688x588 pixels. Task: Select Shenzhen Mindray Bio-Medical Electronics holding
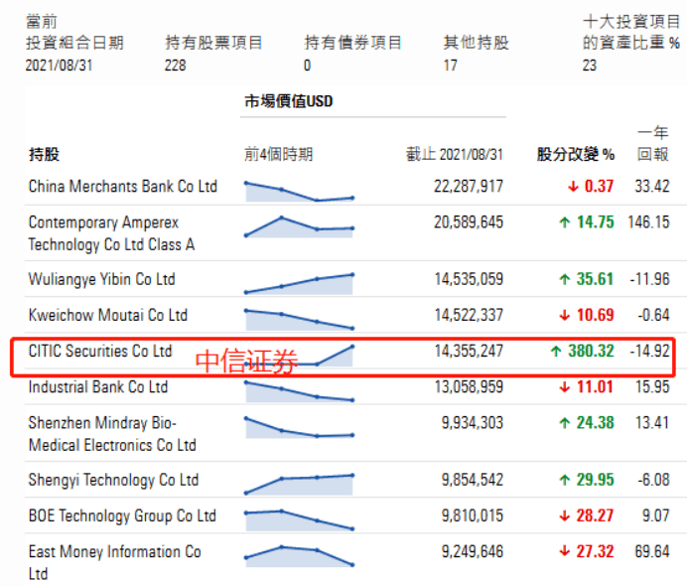pyautogui.click(x=112, y=434)
